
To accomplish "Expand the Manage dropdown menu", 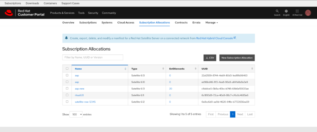I will (x=212, y=23).
